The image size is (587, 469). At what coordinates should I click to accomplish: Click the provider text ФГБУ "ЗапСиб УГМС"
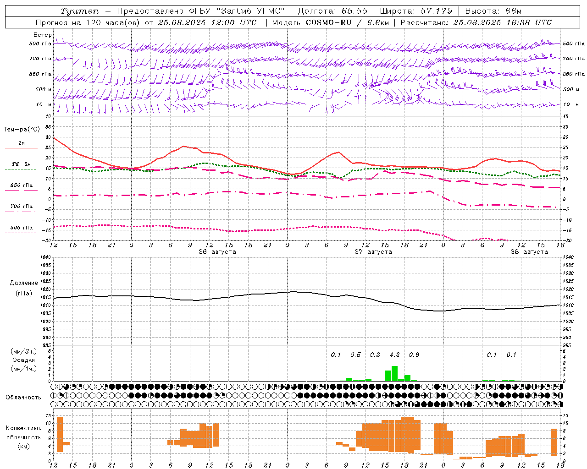pyautogui.click(x=237, y=11)
